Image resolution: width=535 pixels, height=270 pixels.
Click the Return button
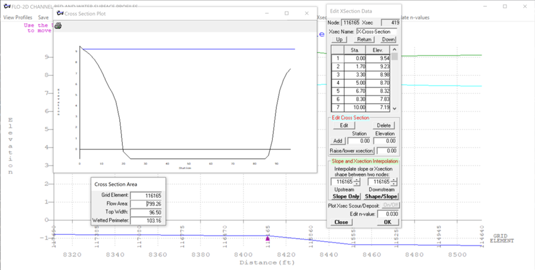coord(364,40)
